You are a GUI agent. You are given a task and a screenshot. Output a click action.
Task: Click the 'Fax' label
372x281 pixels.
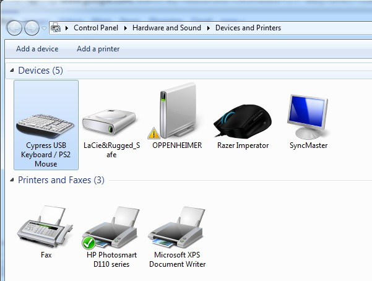[46, 255]
